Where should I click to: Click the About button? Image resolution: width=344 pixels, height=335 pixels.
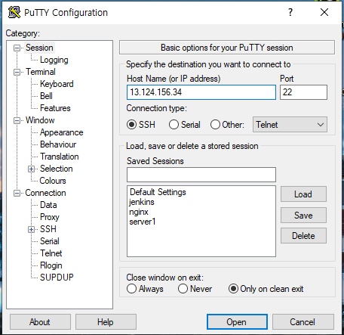pyautogui.click(x=40, y=322)
